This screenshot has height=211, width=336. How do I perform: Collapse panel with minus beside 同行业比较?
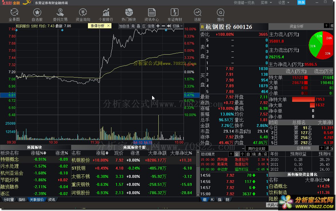[x=243, y=148]
